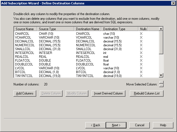The height and width of the screenshot is (132, 177).
Task: Go to the Next wizard step
Action: click(x=116, y=125)
